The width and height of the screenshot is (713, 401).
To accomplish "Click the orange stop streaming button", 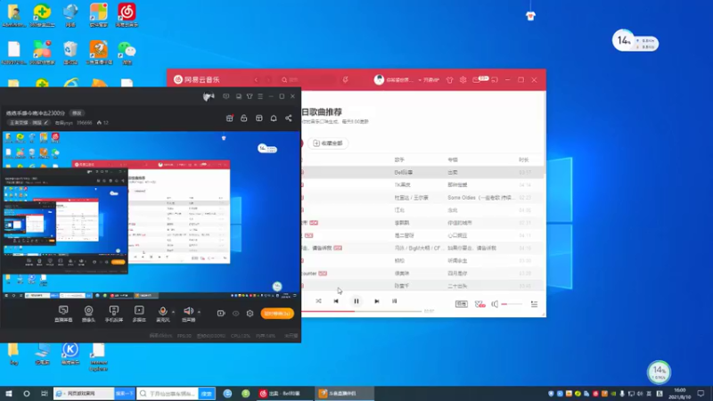I will [277, 314].
